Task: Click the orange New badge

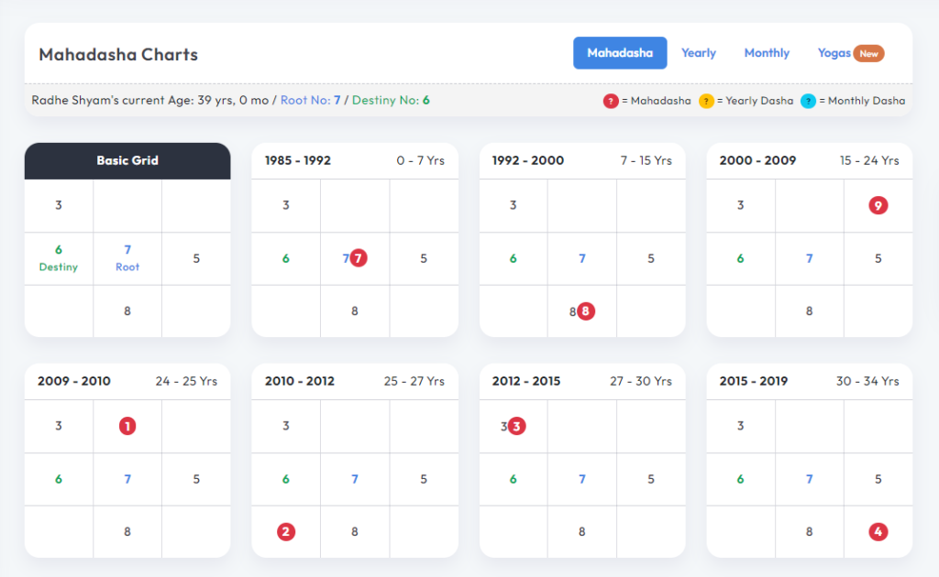Action: pyautogui.click(x=868, y=53)
